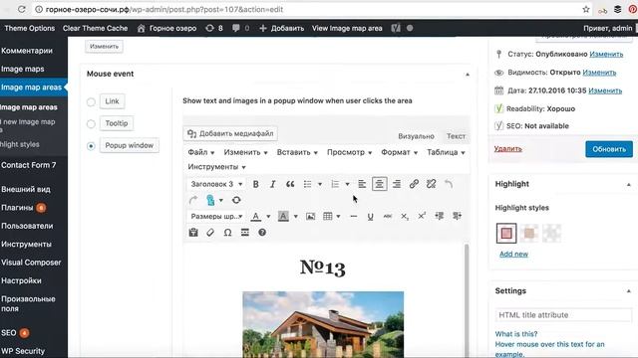Increase the text indent
Viewport: 638px width, 358px height.
457,217
